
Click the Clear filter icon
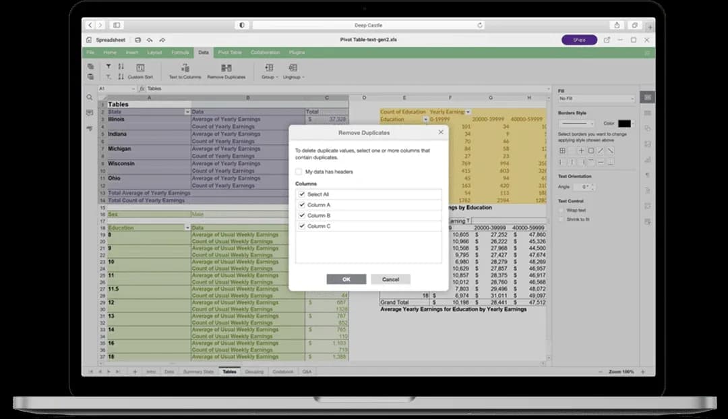[x=108, y=77]
